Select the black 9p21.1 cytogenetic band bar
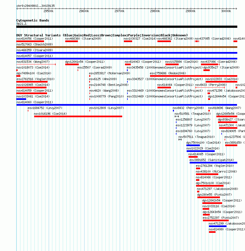The height and width of the screenshot is (251, 245). click(127, 27)
